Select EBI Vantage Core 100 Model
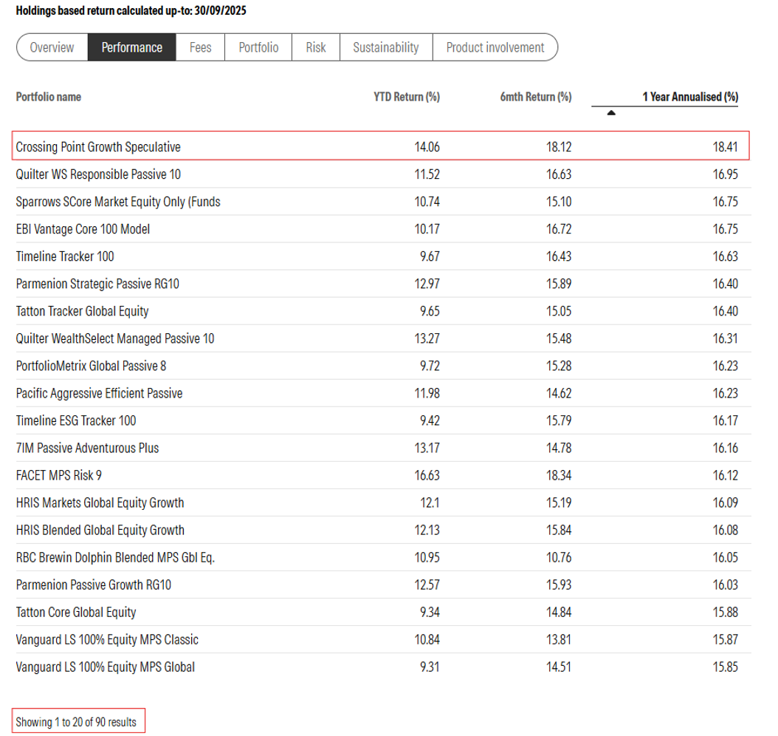This screenshot has height=736, width=778. pos(83,229)
